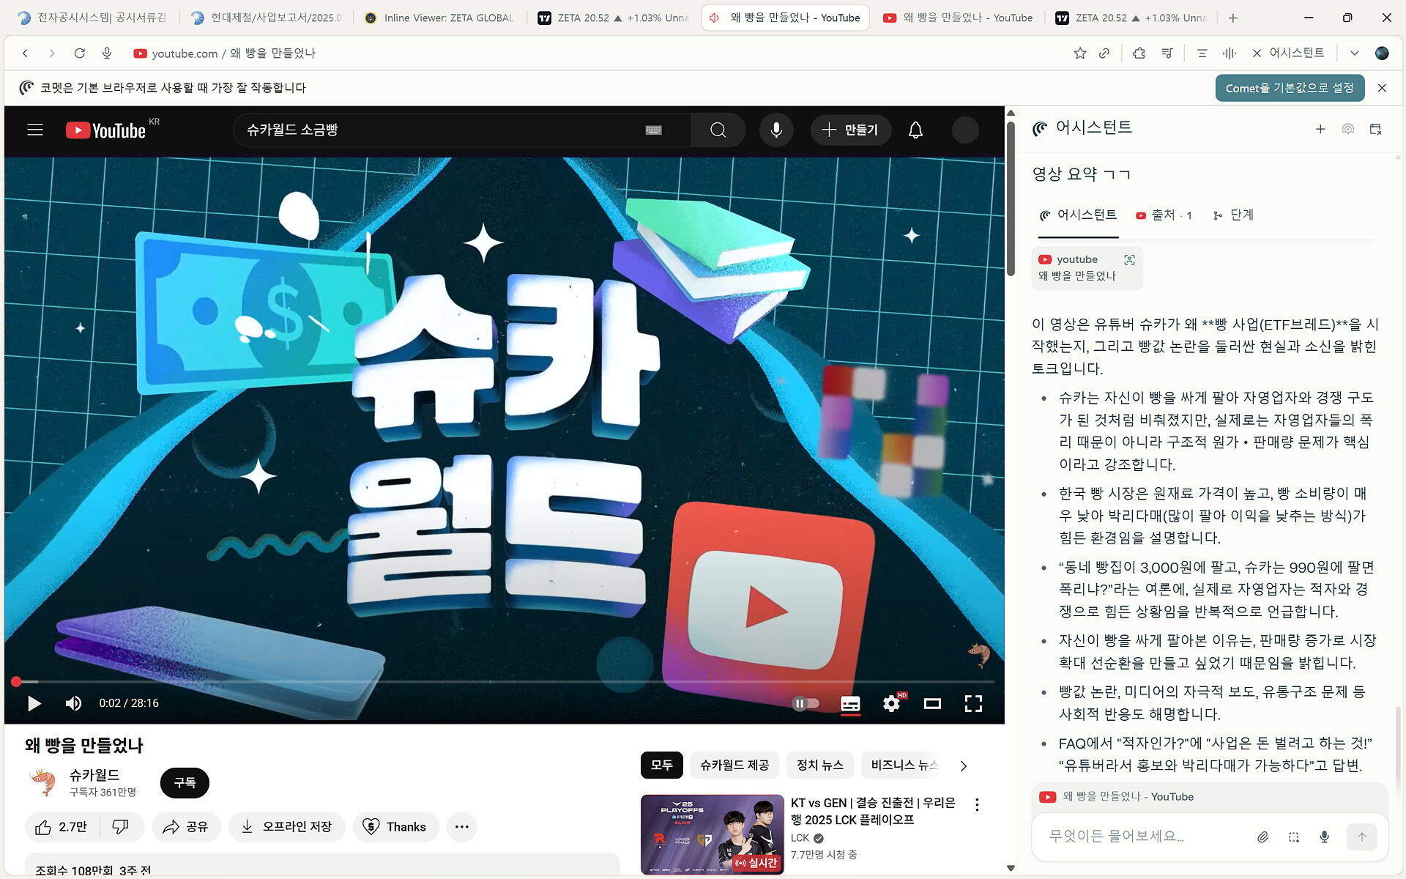1406x879 pixels.
Task: Expand the browser toolbar dropdown chevron
Action: tap(1354, 53)
